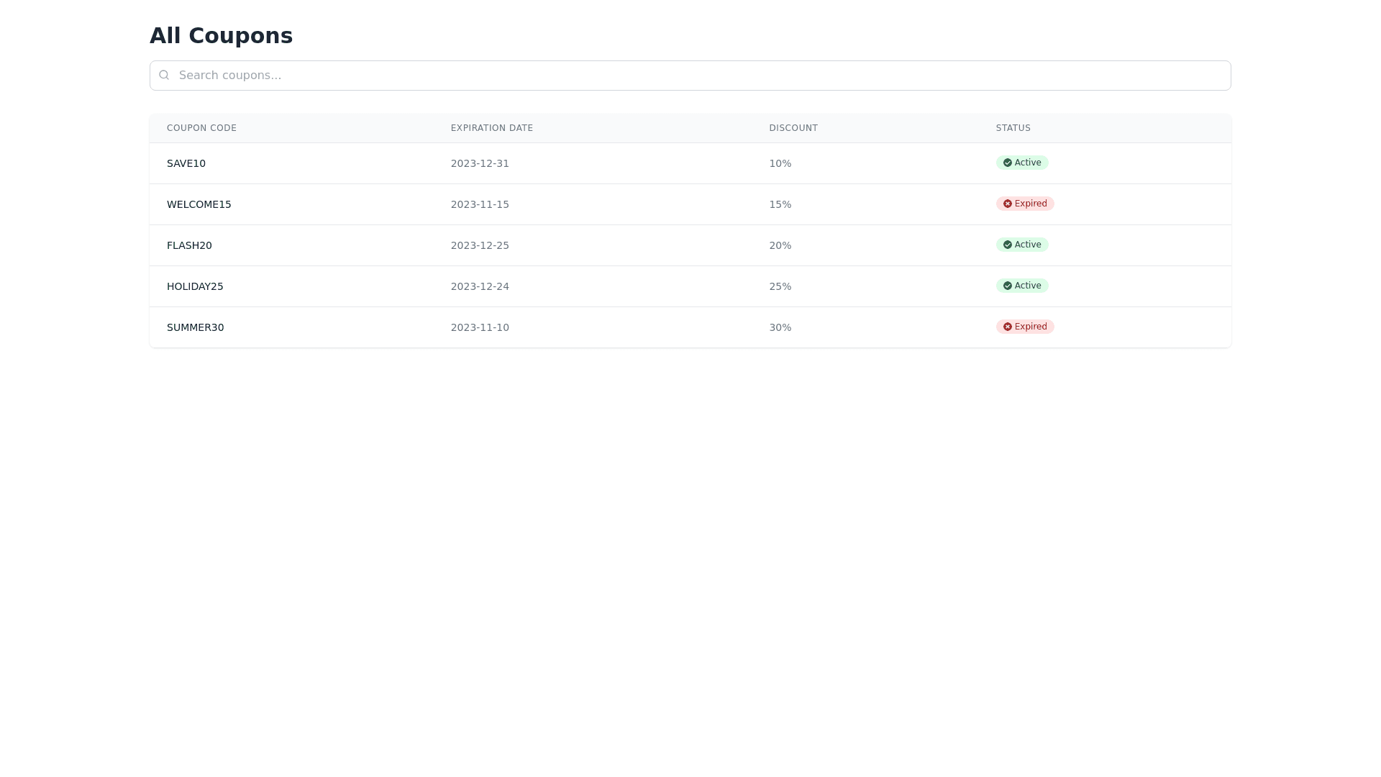This screenshot has width=1381, height=777.
Task: Click the green check icon for FLASH20
Action: (x=1008, y=245)
